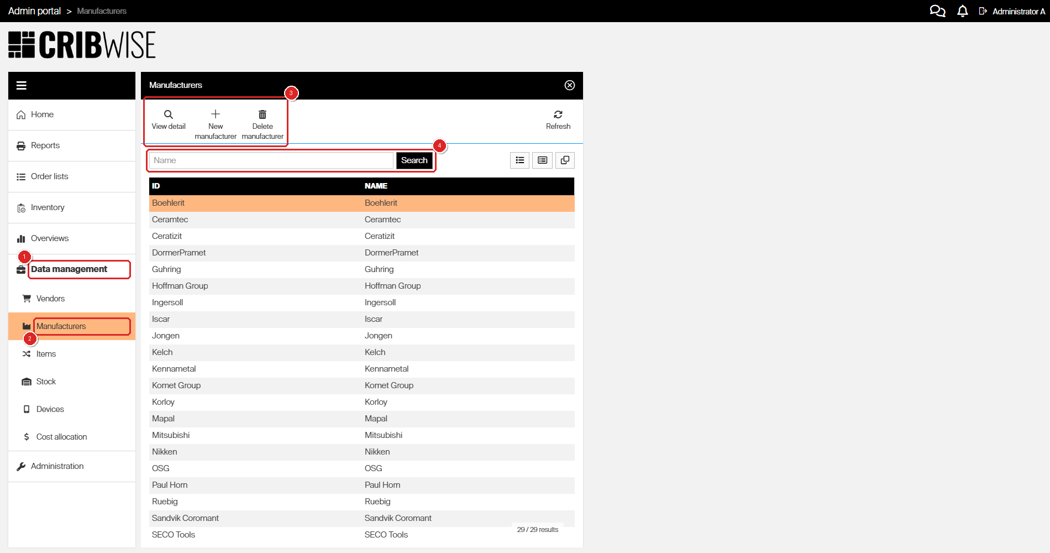Image resolution: width=1050 pixels, height=553 pixels.
Task: Click the copy/duplicate view icon
Action: point(565,160)
